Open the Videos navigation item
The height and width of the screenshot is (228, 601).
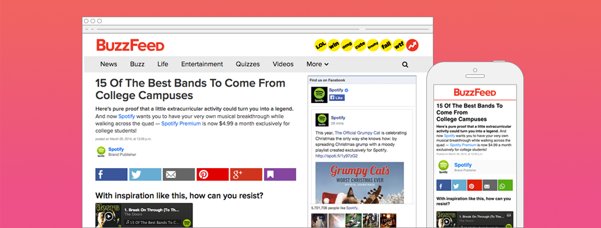(x=283, y=64)
